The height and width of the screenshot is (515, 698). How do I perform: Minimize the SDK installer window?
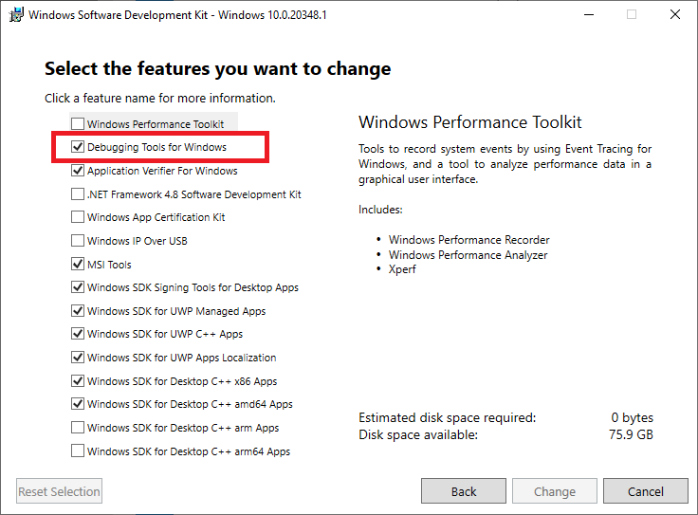pos(589,14)
